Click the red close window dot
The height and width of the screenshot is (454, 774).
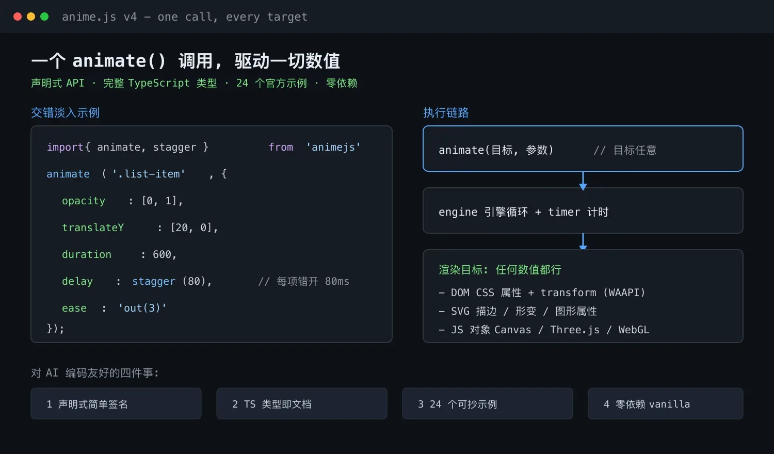coord(18,17)
